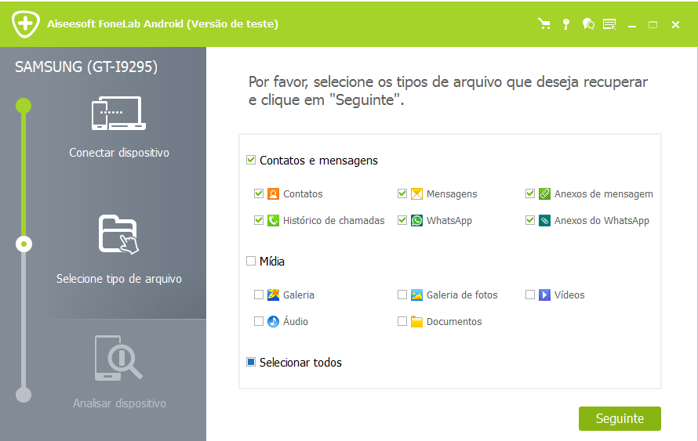Screen dimensions: 698x441
Task: Uncheck Histórico de chamadas checkbox
Action: (259, 221)
